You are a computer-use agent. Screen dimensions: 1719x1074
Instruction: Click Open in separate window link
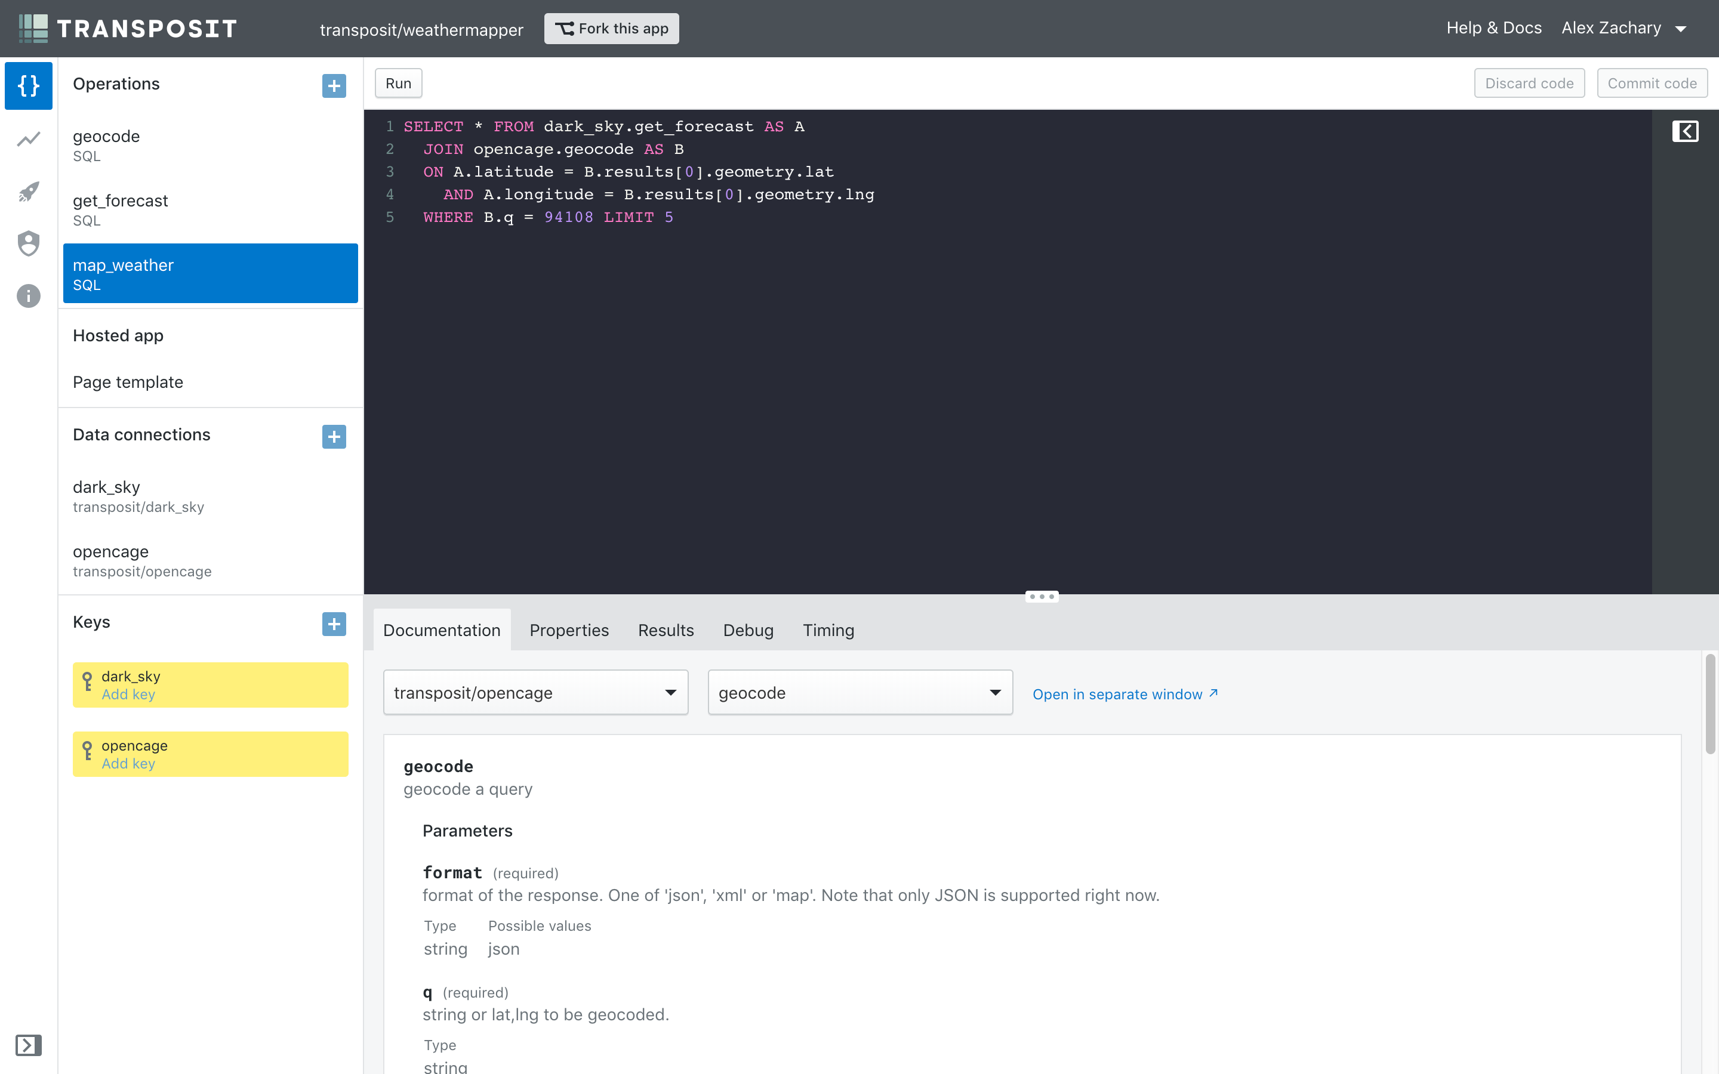(1125, 694)
